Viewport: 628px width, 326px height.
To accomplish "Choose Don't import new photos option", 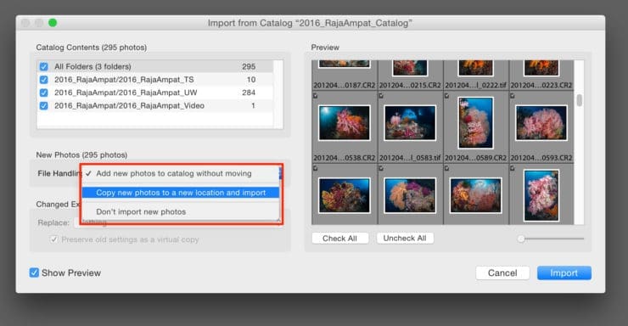I will point(180,211).
